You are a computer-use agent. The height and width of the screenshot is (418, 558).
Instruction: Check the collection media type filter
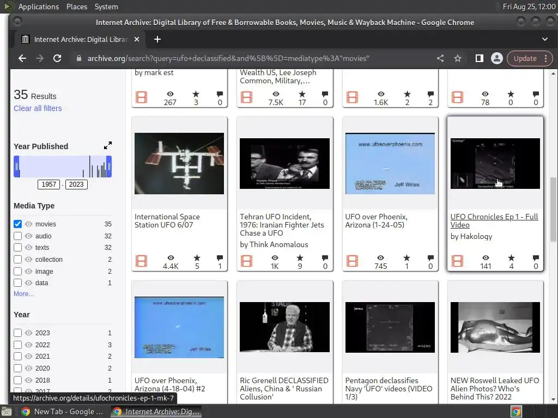coord(17,260)
